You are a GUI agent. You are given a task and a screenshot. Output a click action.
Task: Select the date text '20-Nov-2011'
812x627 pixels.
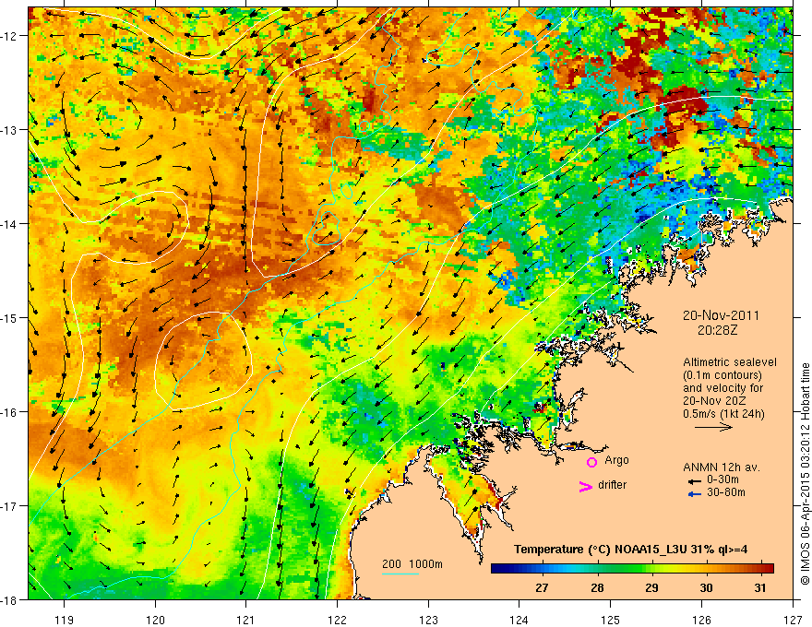[721, 315]
